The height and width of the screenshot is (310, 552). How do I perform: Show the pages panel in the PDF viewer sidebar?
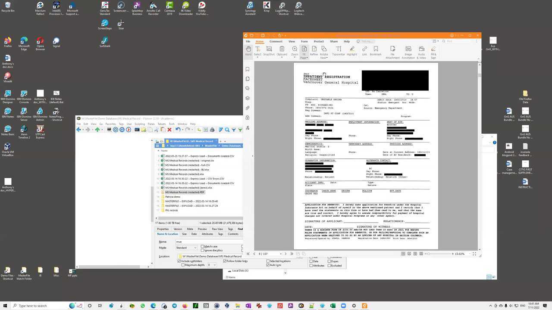click(x=248, y=79)
